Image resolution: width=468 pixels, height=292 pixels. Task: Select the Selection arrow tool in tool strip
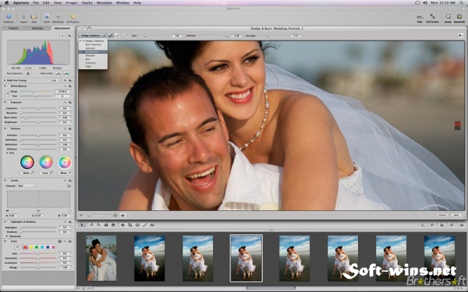coord(82,225)
